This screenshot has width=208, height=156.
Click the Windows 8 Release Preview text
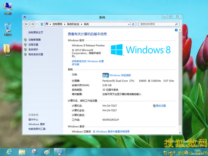(x=88, y=45)
